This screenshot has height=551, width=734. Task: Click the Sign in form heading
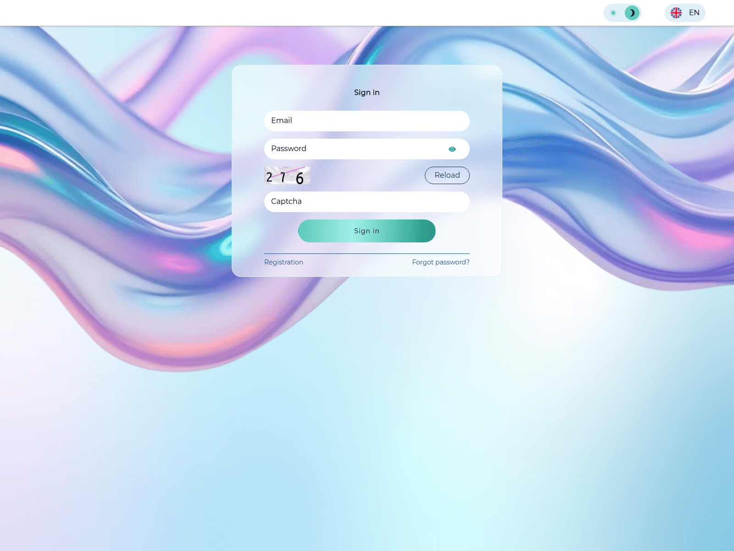point(367,92)
